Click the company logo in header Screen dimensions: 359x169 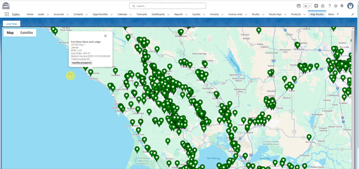point(6,6)
